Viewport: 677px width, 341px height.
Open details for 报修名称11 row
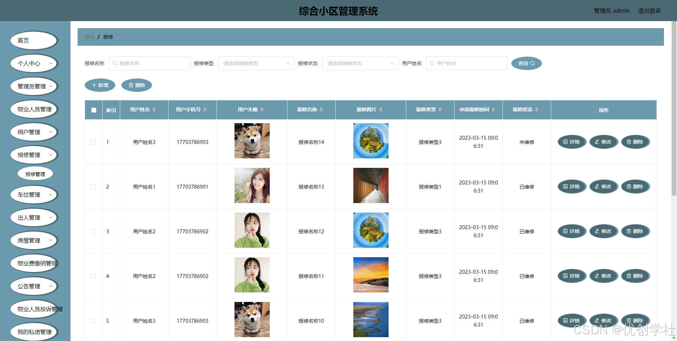coord(572,276)
